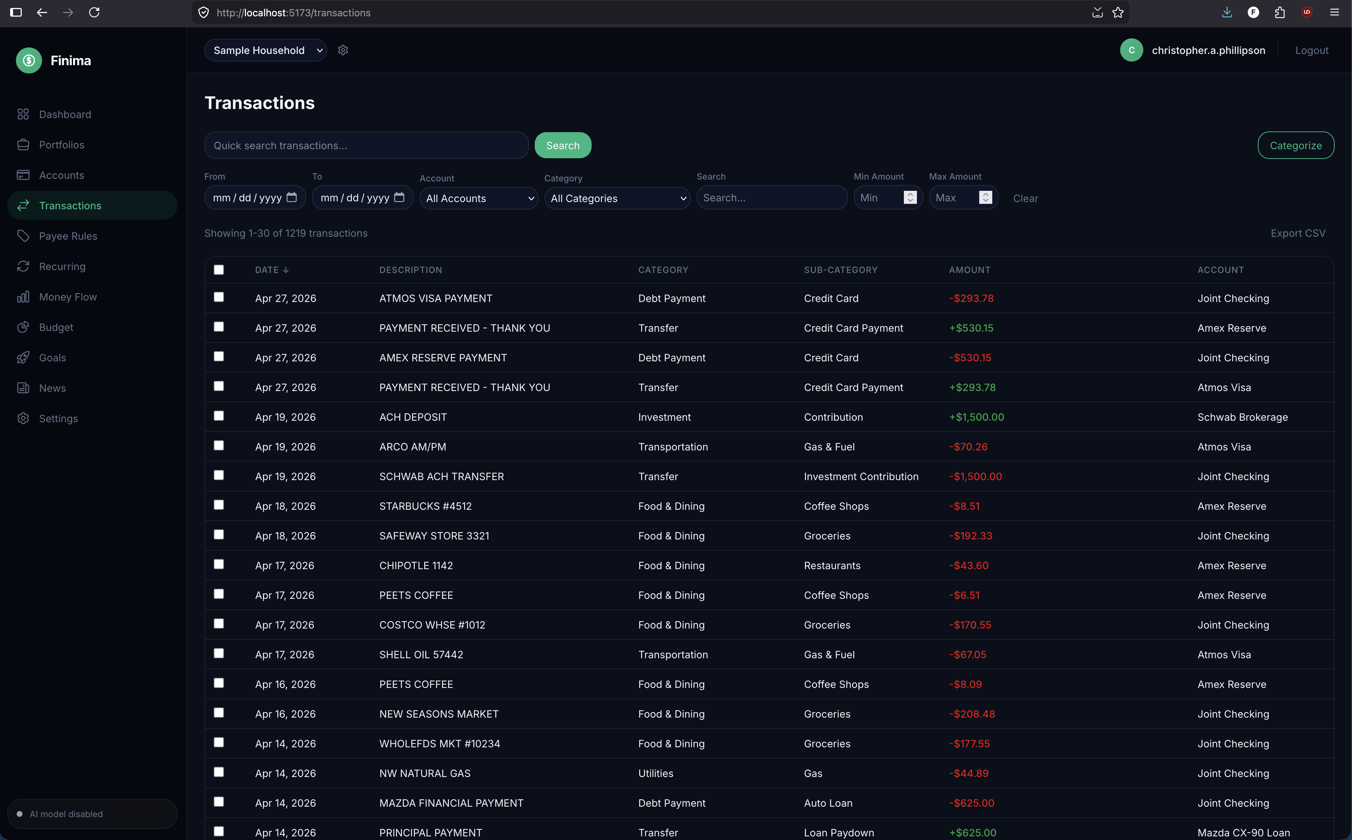This screenshot has height=840, width=1352.
Task: Click the AI model disabled status pill
Action: tap(92, 814)
